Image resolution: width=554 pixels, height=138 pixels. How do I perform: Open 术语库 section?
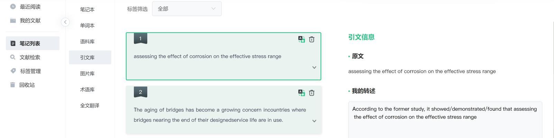[x=87, y=89]
